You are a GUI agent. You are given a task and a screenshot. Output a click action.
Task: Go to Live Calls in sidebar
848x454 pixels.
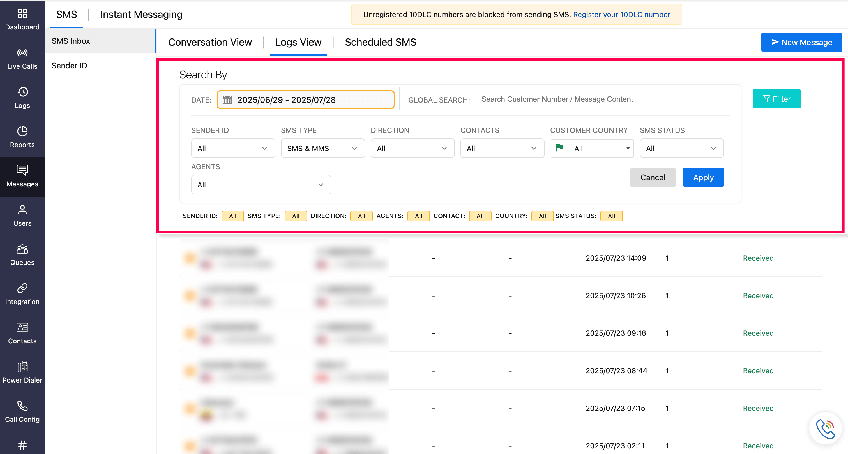coord(22,59)
